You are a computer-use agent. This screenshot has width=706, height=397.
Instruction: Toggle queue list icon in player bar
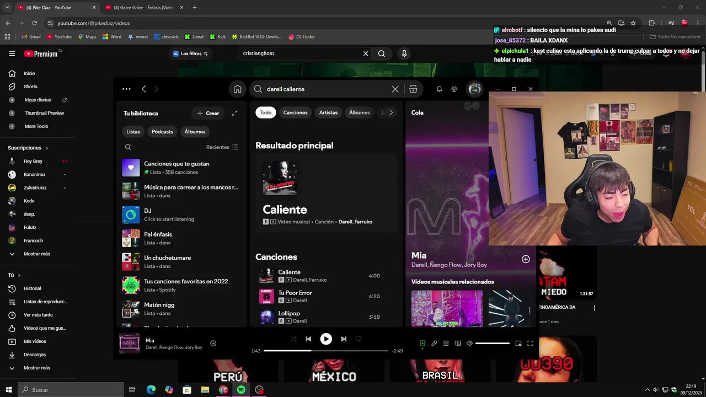tap(446, 344)
